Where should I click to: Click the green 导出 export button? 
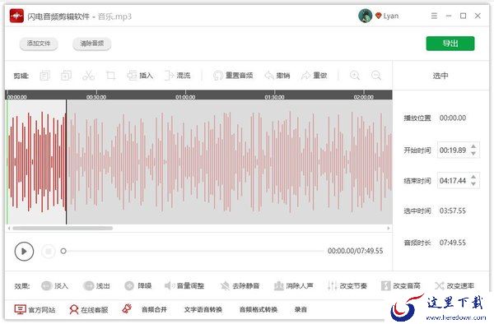[450, 44]
